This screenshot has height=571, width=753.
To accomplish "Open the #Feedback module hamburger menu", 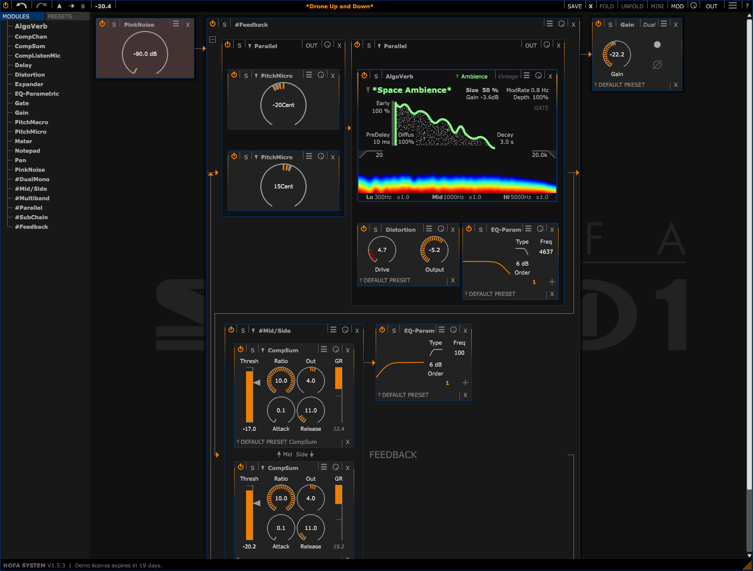I will pyautogui.click(x=550, y=24).
